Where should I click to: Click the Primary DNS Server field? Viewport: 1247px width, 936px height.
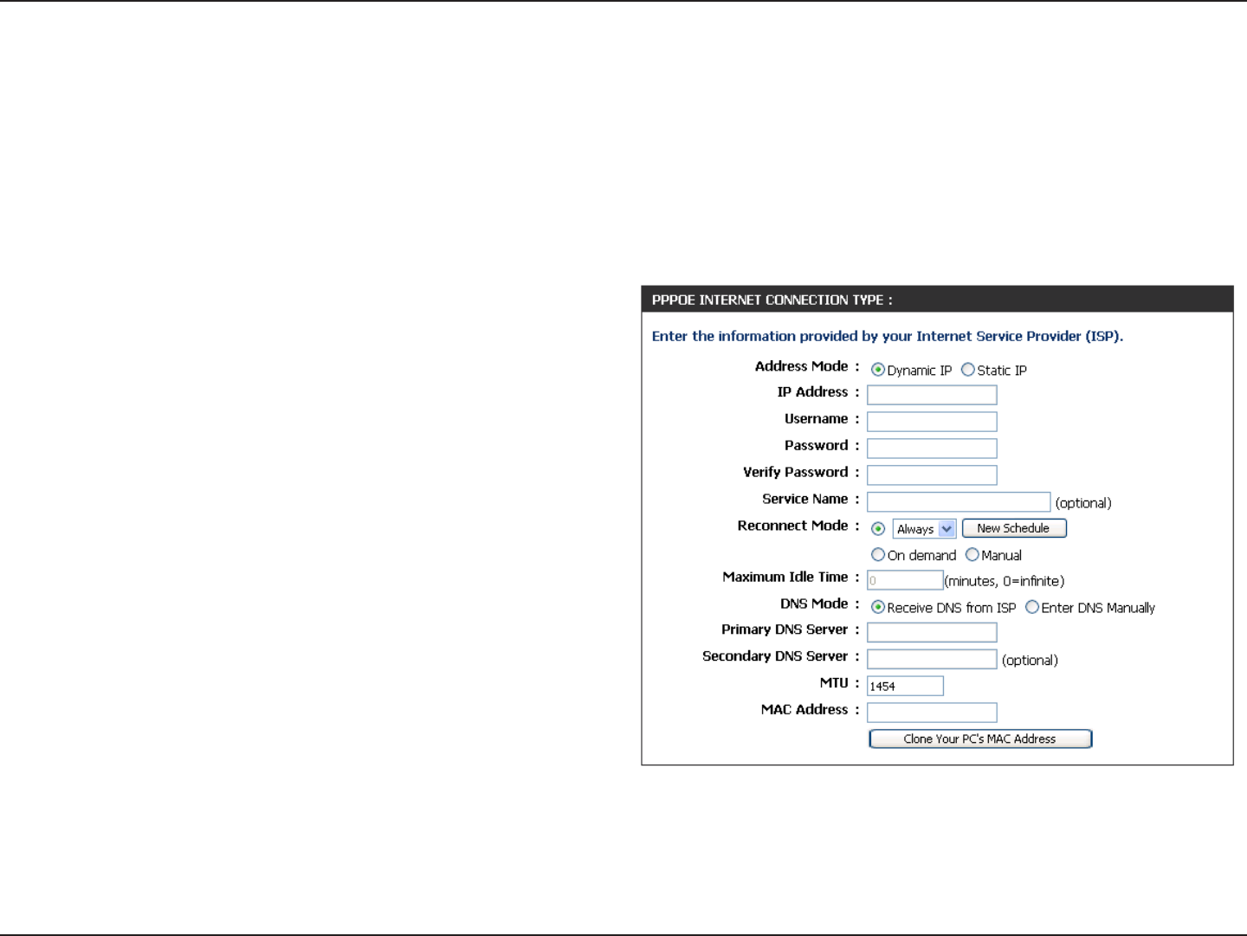click(932, 633)
